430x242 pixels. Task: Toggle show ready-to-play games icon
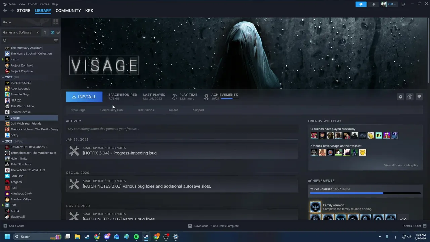58,32
